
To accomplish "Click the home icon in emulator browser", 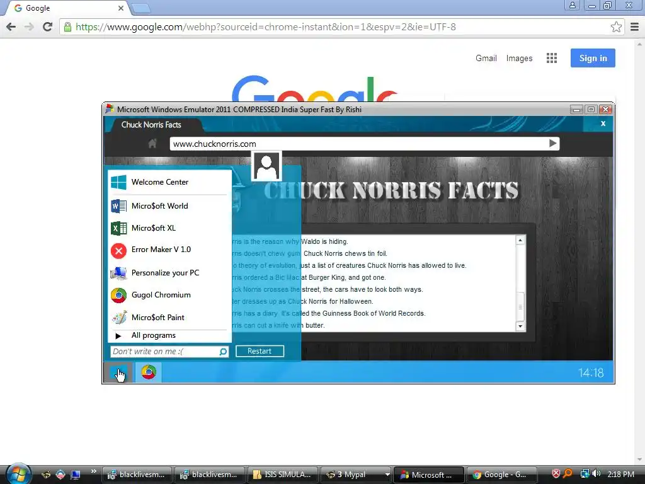I will pos(152,144).
